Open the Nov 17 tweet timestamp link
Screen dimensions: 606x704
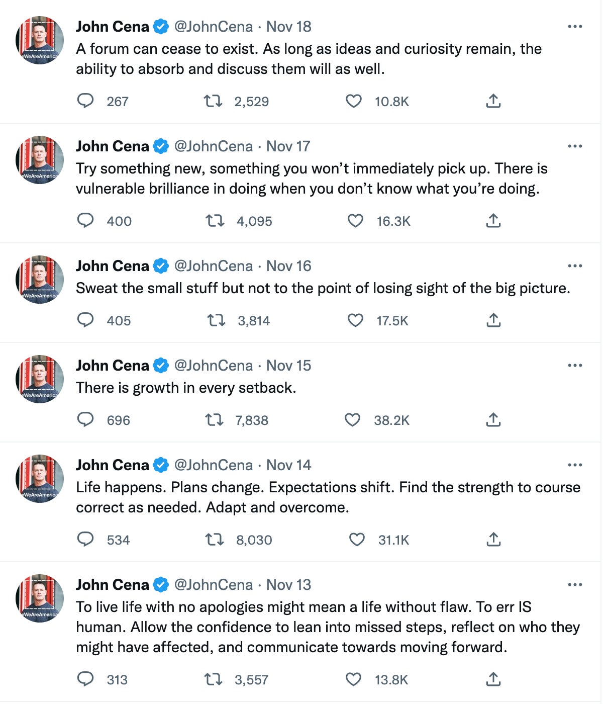[288, 146]
